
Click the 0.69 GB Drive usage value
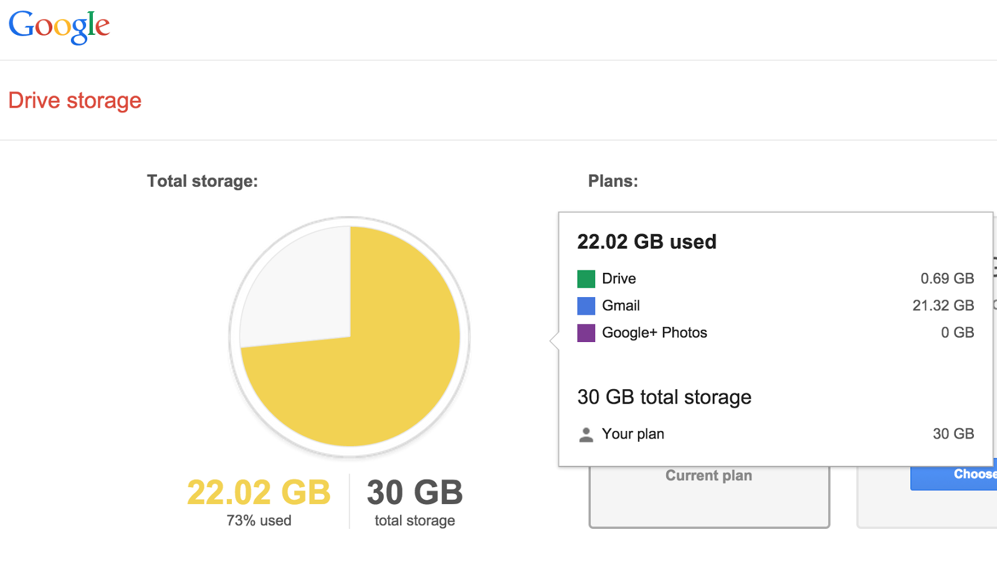[947, 278]
